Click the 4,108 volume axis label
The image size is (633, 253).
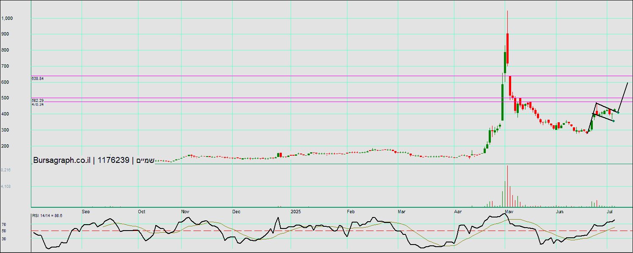coord(6,186)
